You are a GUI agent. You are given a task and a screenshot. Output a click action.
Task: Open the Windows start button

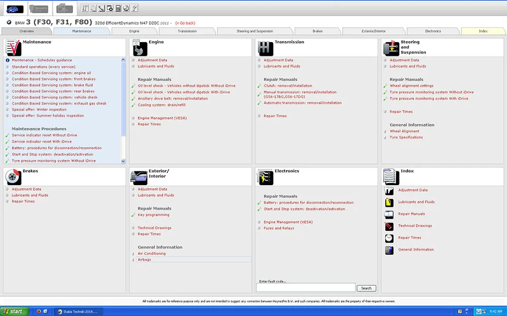click(x=15, y=311)
